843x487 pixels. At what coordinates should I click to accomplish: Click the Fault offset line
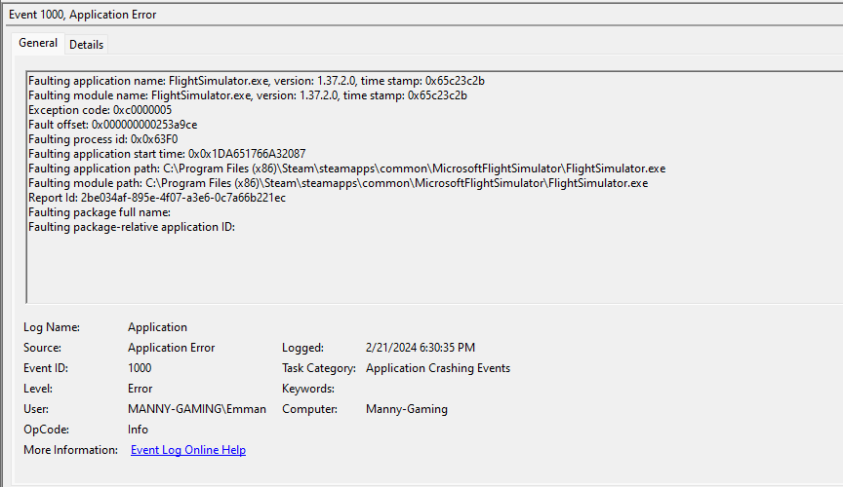(x=113, y=125)
